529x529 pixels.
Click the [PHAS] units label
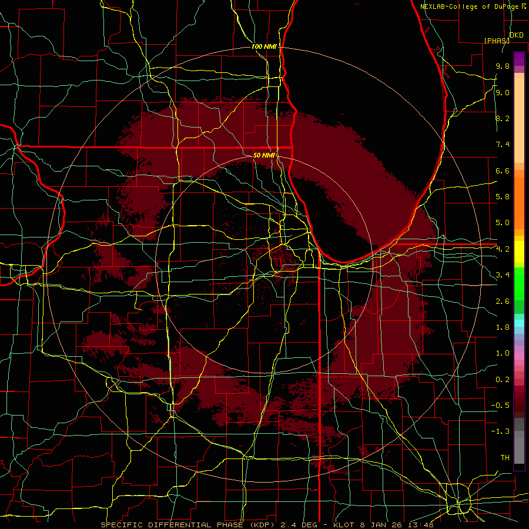[x=497, y=41]
